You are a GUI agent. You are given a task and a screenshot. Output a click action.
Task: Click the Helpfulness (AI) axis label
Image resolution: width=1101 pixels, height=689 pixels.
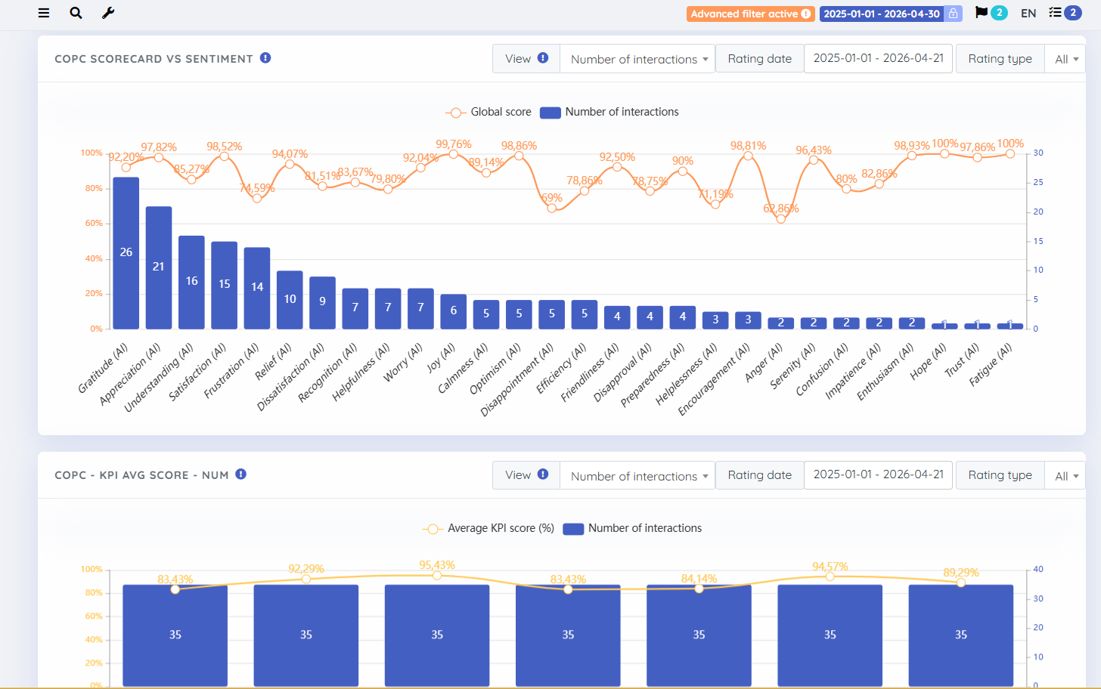point(361,372)
